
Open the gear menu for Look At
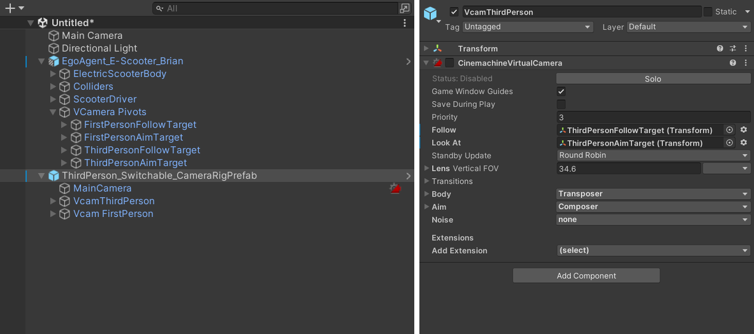pos(743,143)
